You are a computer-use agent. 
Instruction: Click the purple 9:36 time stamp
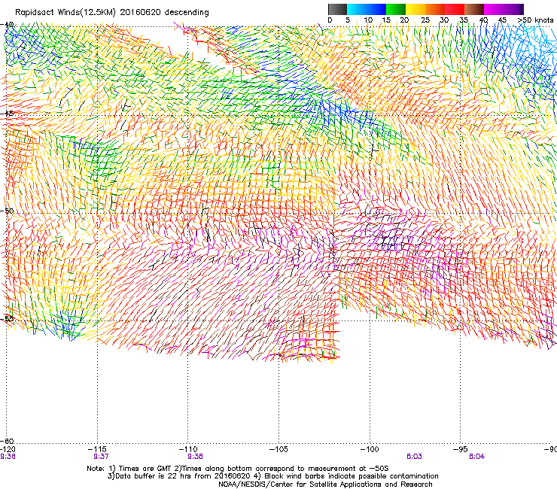8,457
